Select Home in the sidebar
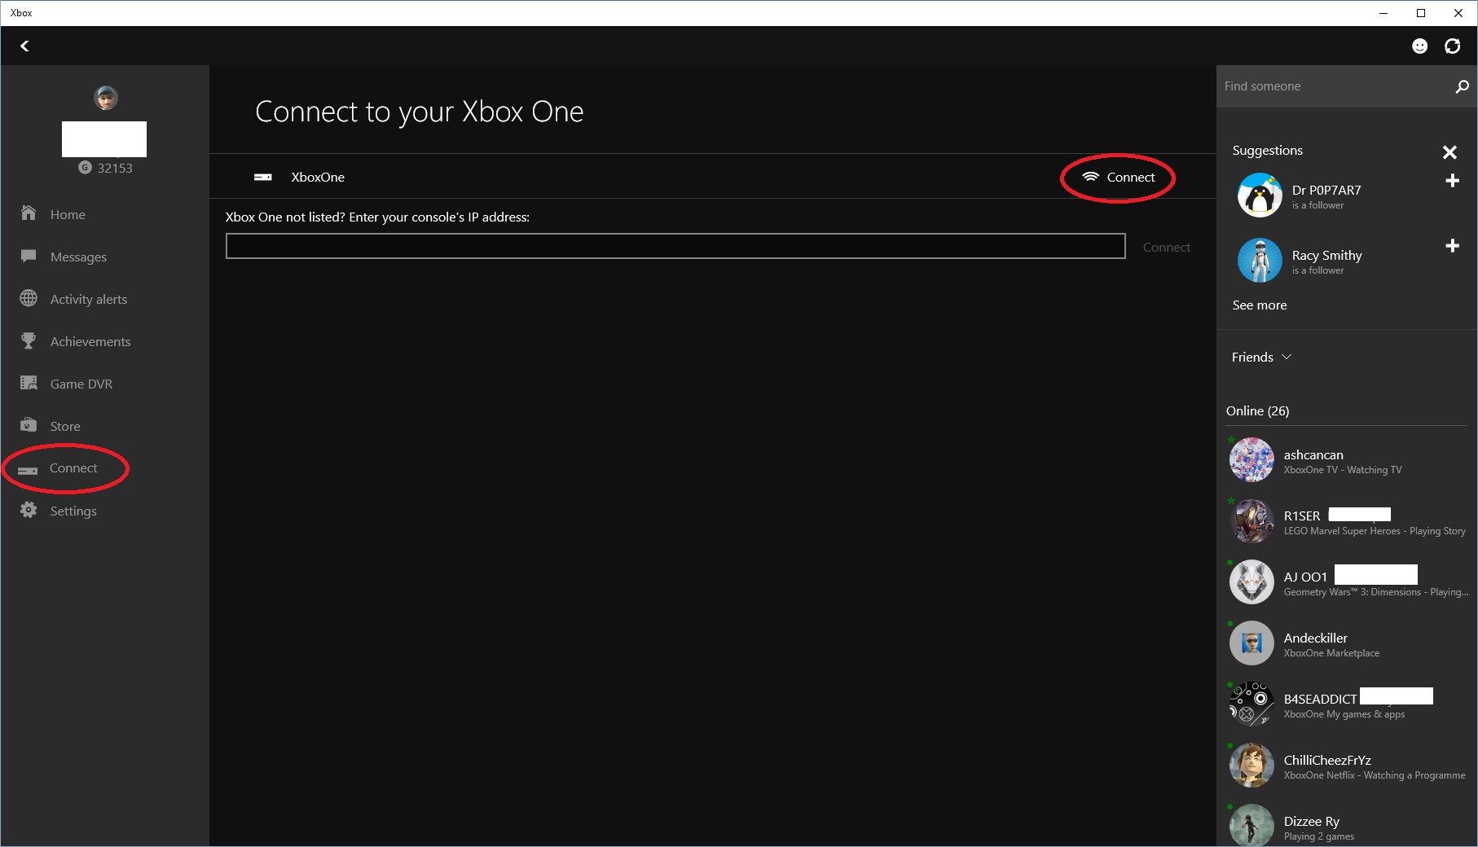This screenshot has width=1478, height=847. coord(68,214)
